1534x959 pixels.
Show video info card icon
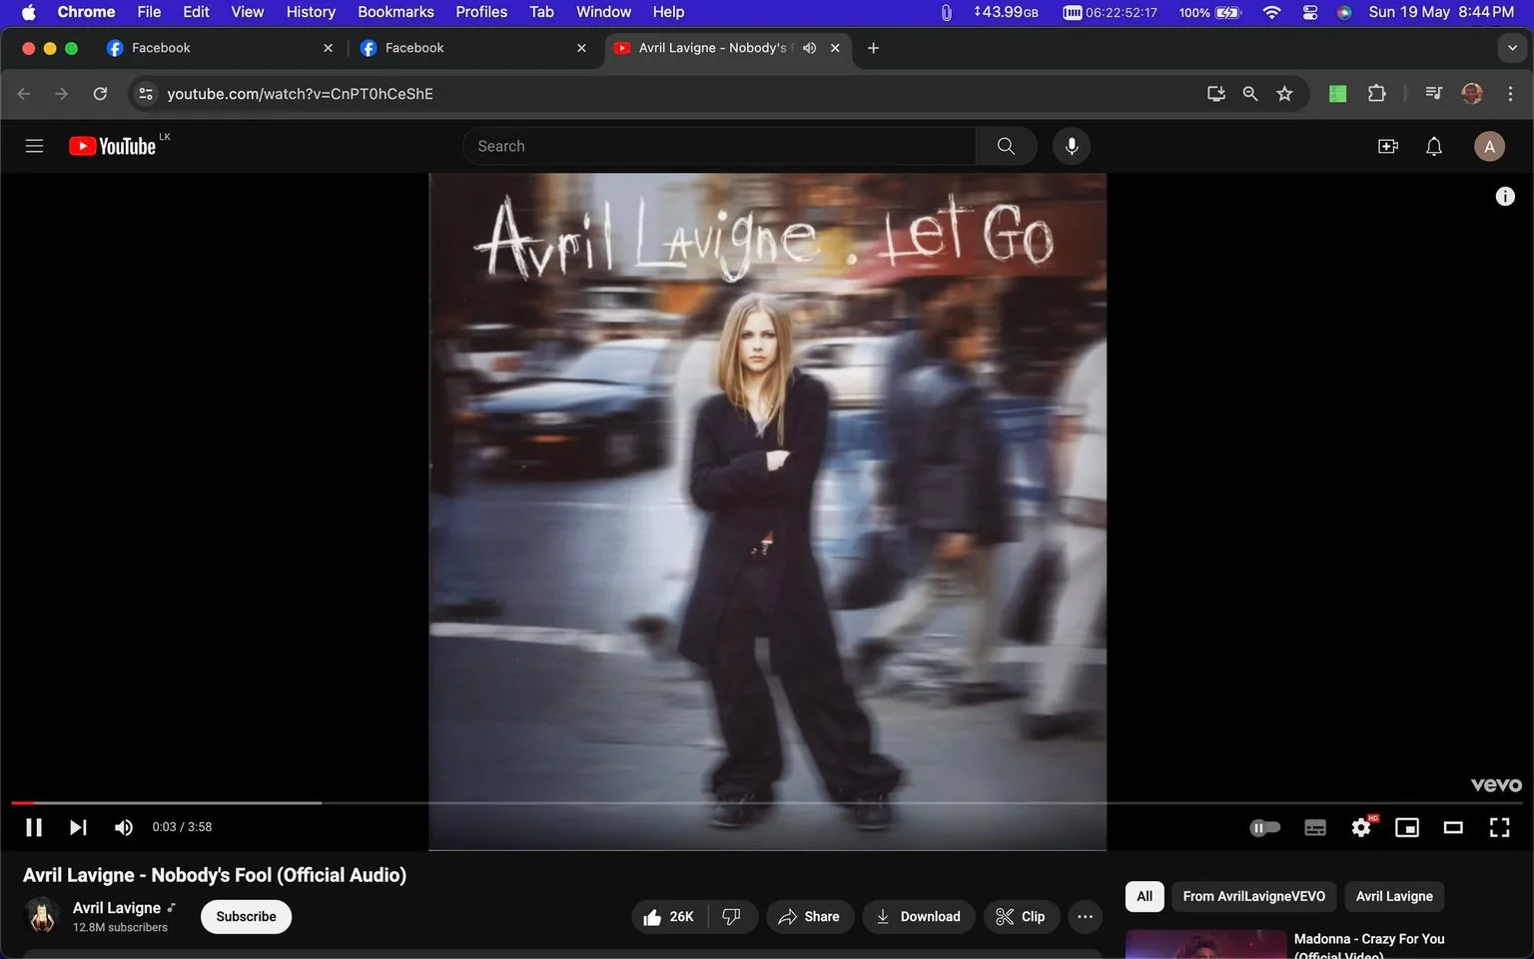[1505, 197]
